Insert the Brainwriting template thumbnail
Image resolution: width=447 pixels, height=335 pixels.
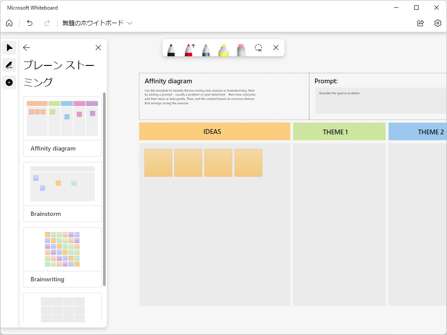point(62,249)
